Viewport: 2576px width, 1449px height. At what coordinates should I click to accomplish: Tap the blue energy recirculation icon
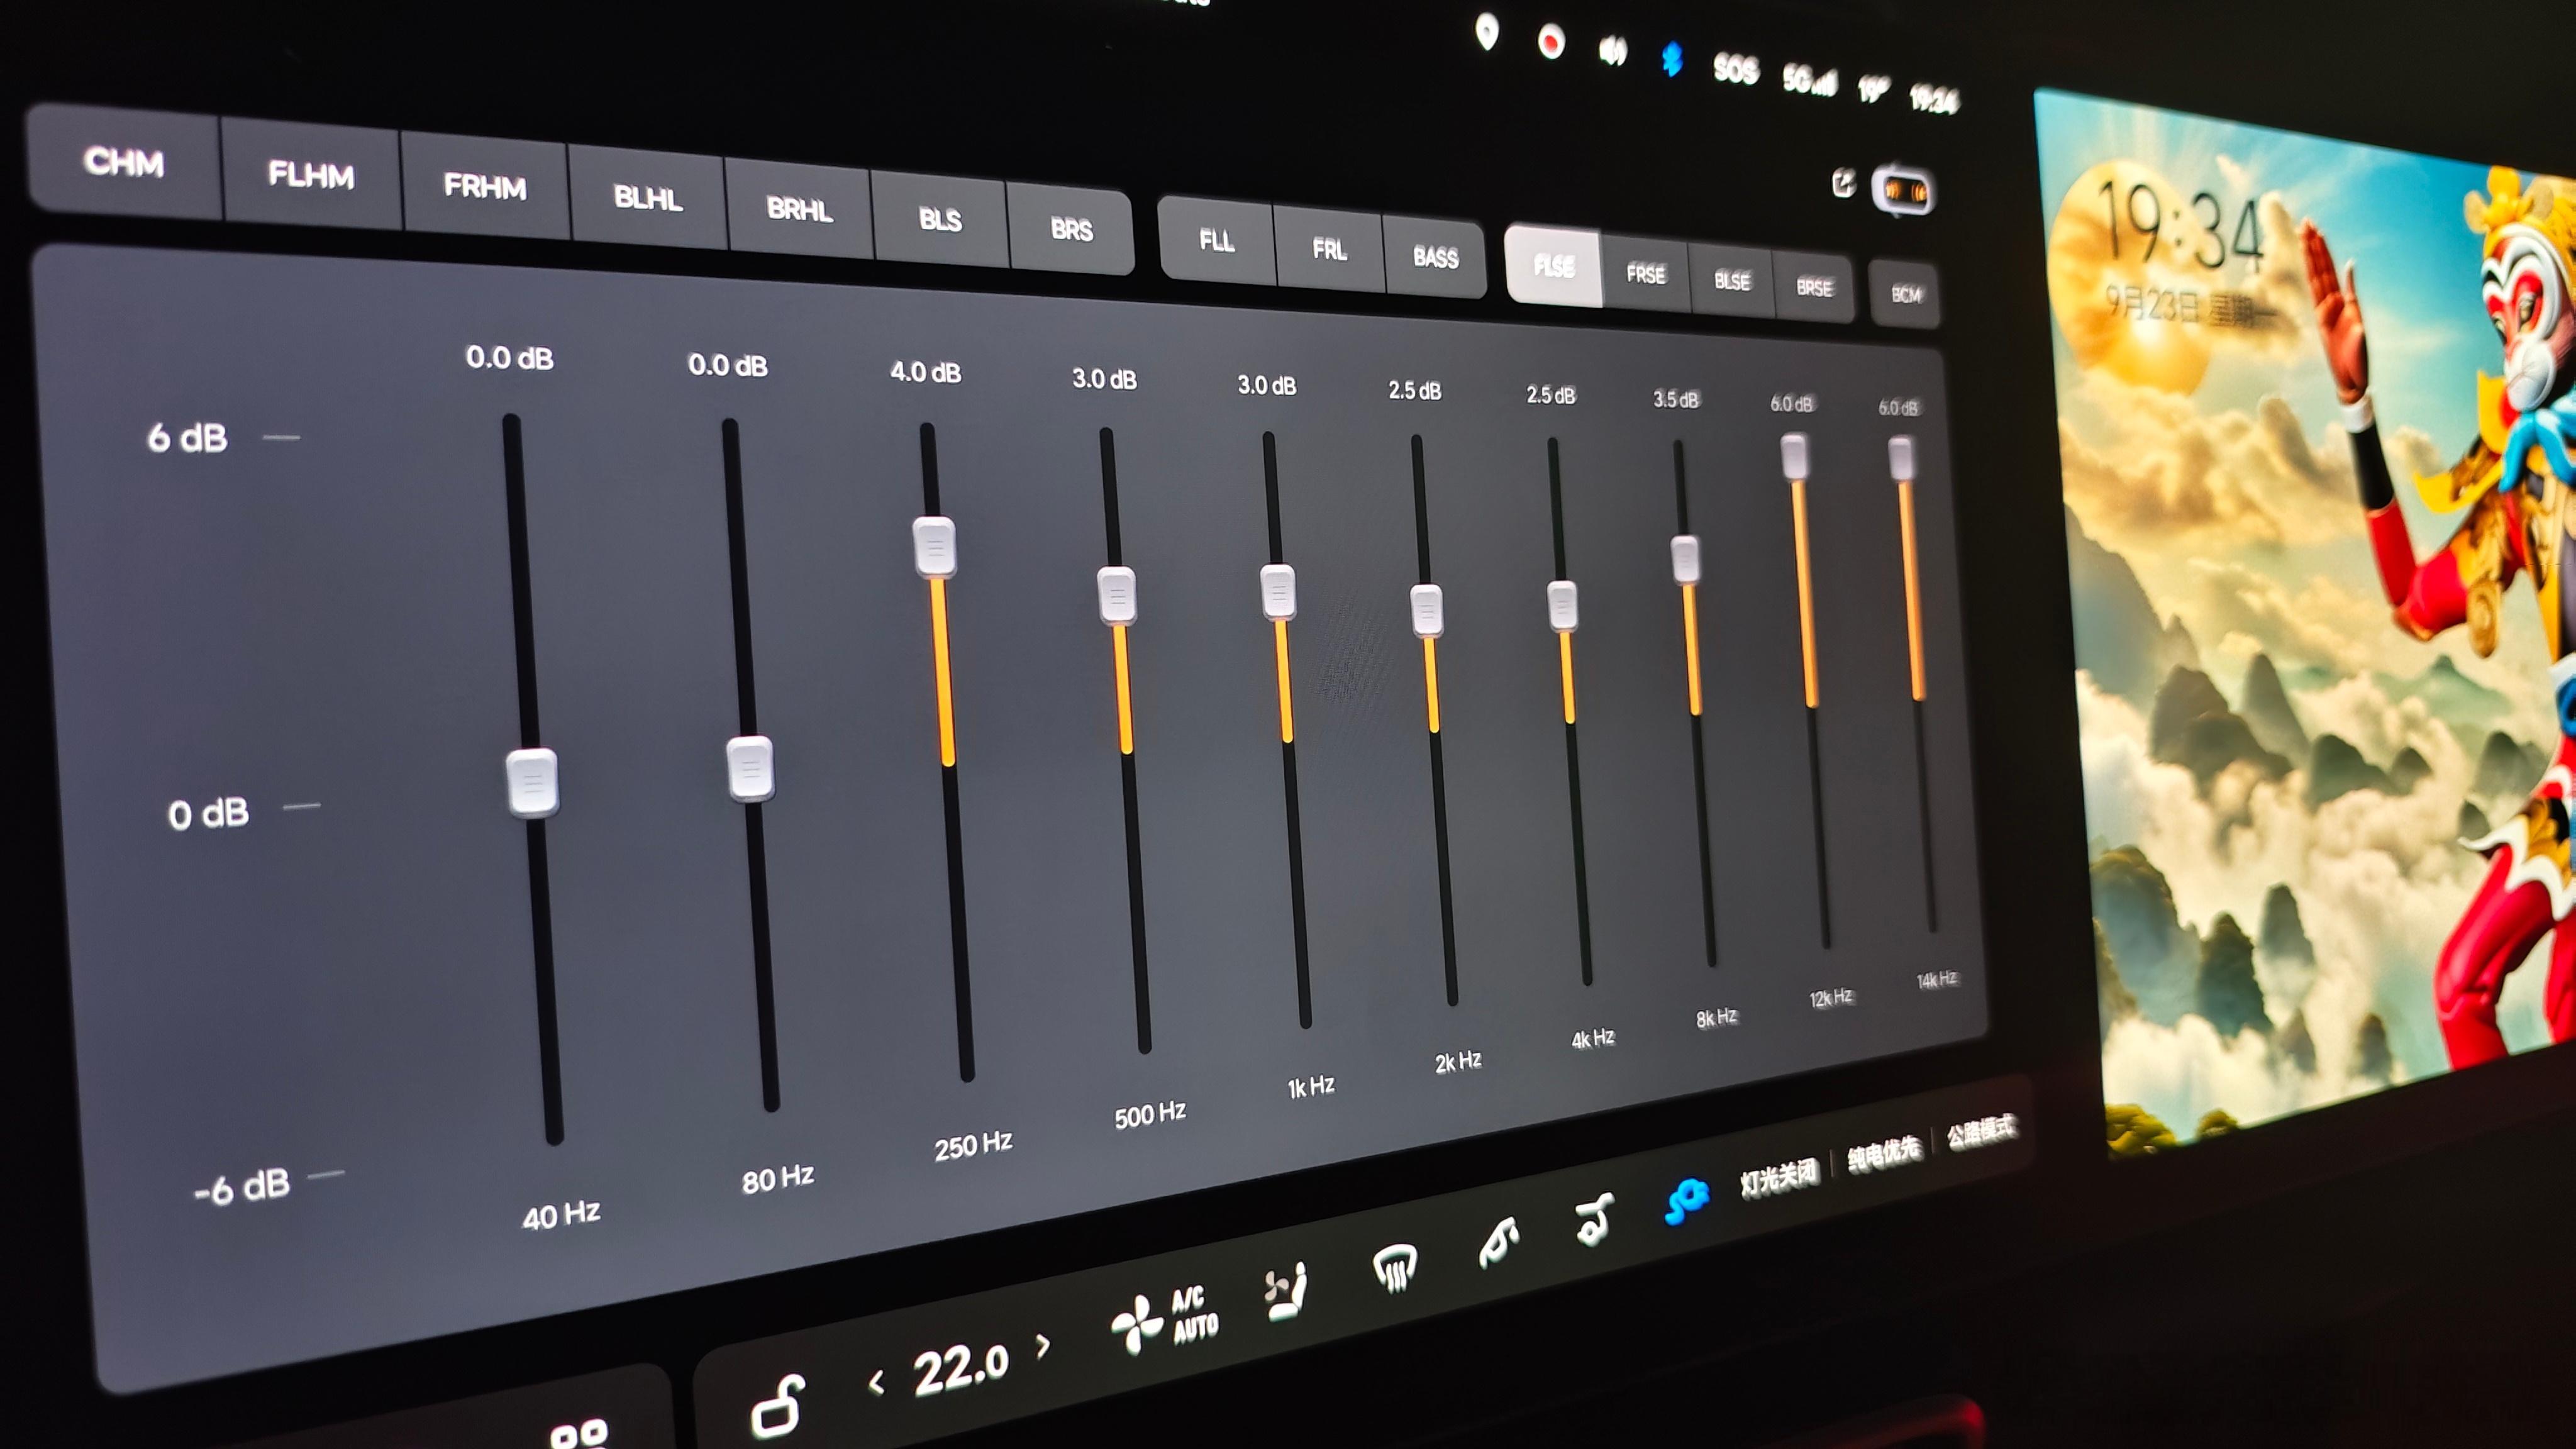tap(1686, 1200)
